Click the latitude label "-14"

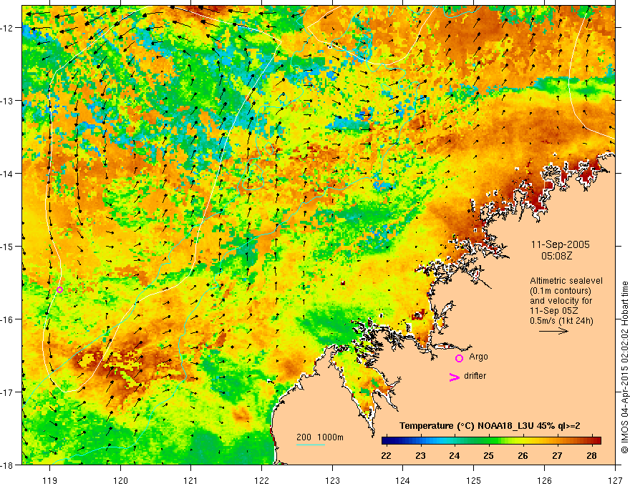(7, 174)
